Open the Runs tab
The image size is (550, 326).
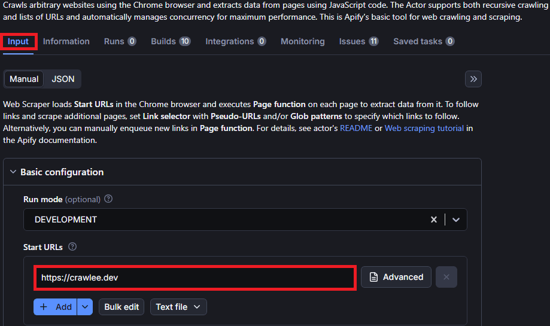[120, 41]
